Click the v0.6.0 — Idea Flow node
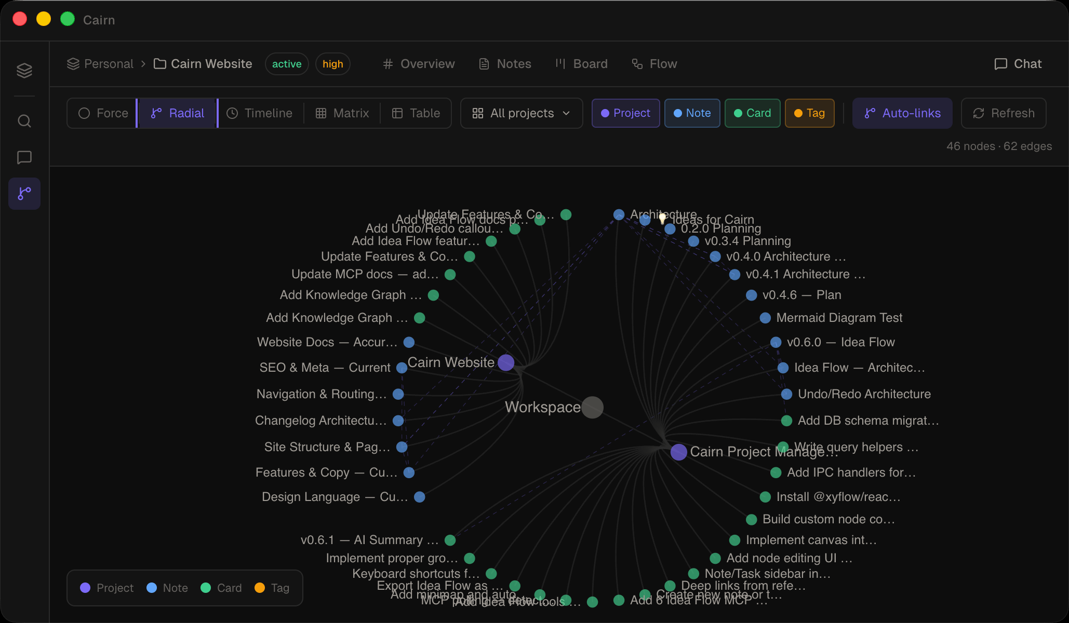 pos(776,342)
